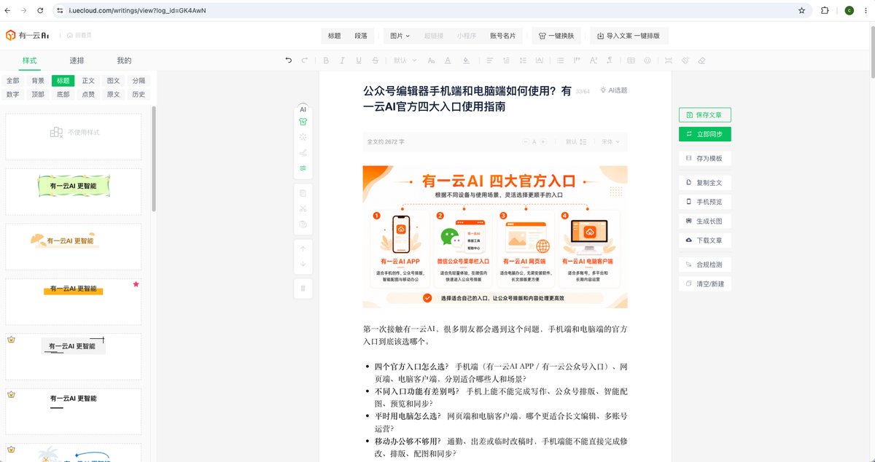Toggle italic formatting
The image size is (875, 462).
(343, 60)
